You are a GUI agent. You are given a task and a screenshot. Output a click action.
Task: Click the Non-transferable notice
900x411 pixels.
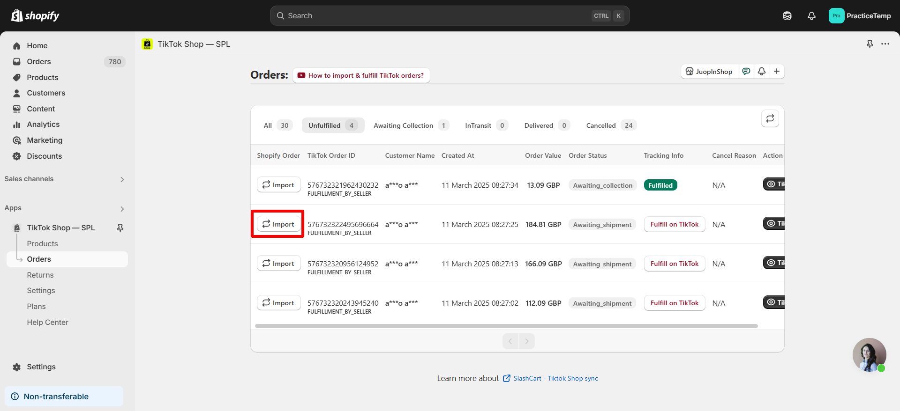click(x=64, y=396)
